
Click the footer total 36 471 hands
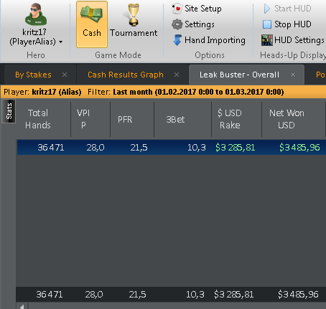click(x=50, y=295)
